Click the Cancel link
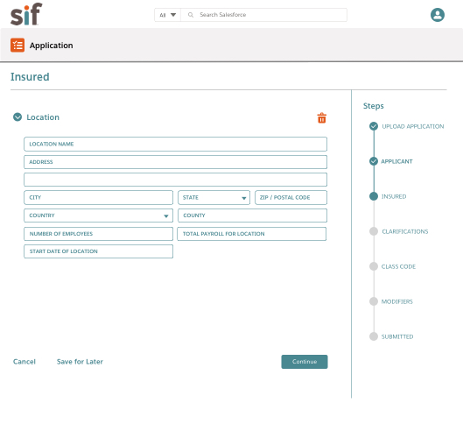 [x=25, y=362]
